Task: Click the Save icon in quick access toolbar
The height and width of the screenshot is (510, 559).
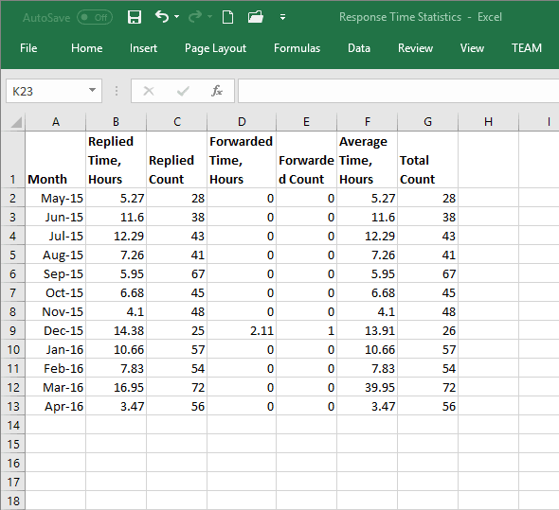Action: [x=135, y=17]
